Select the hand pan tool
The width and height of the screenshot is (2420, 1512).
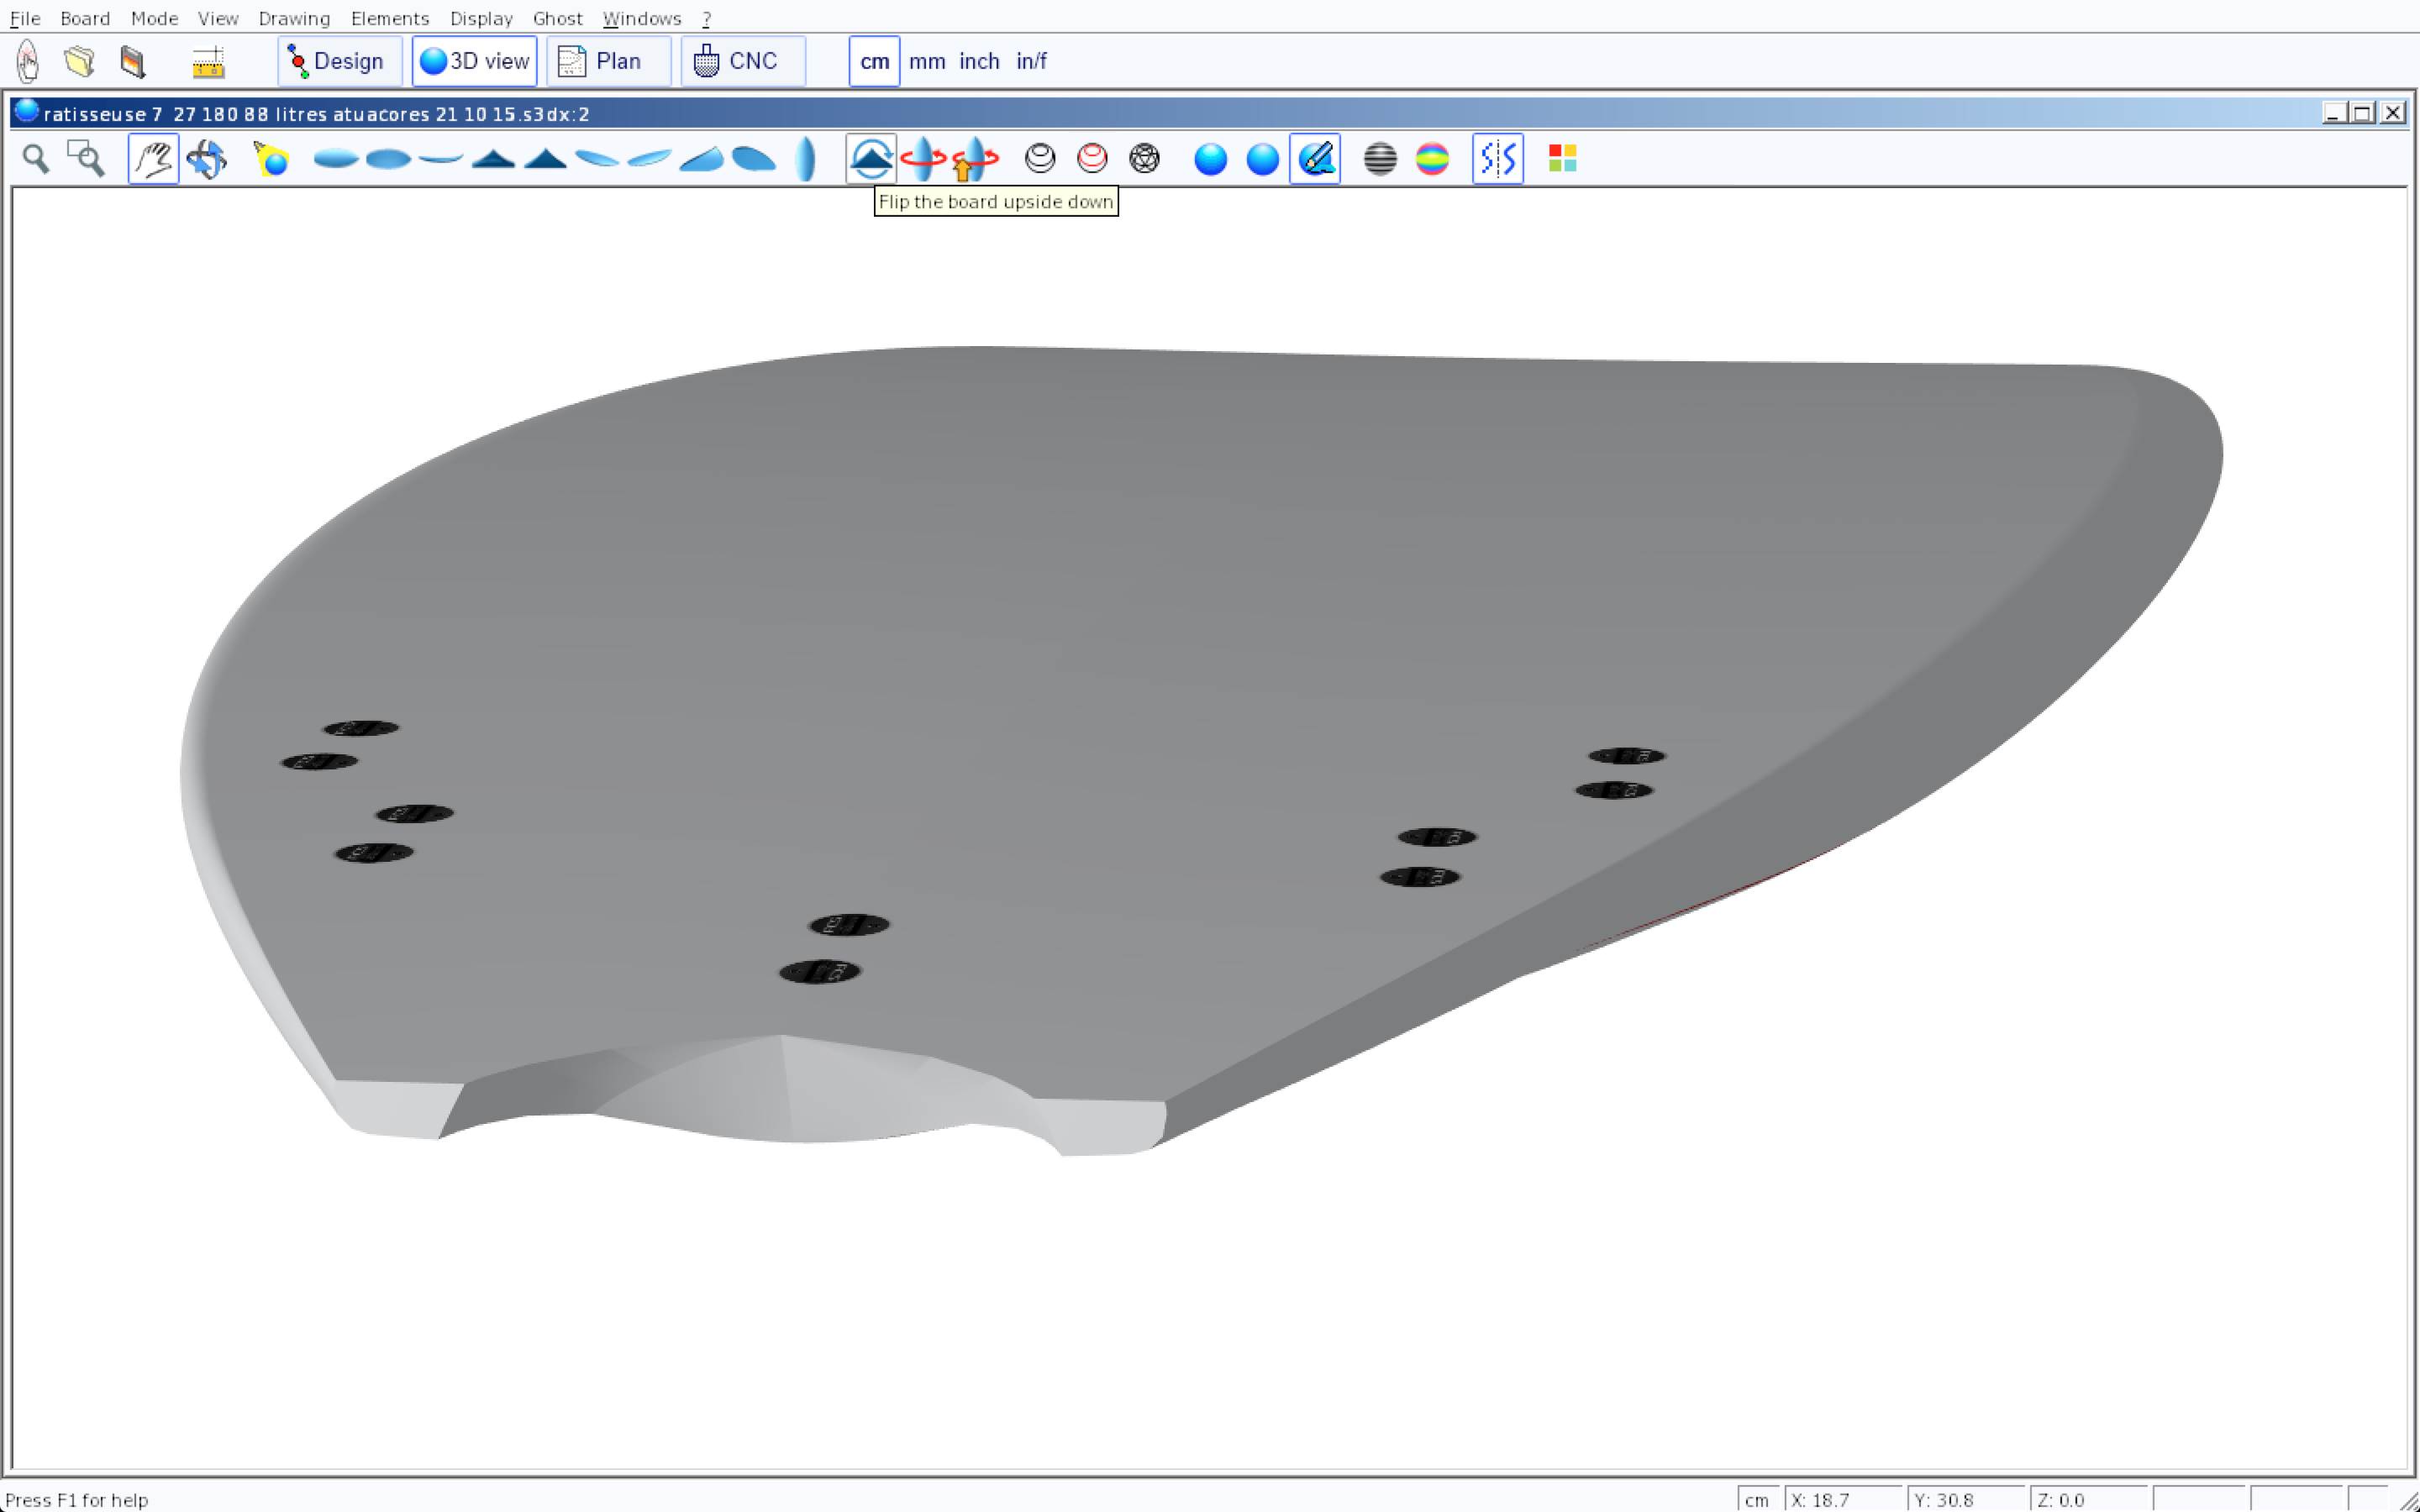[x=153, y=159]
